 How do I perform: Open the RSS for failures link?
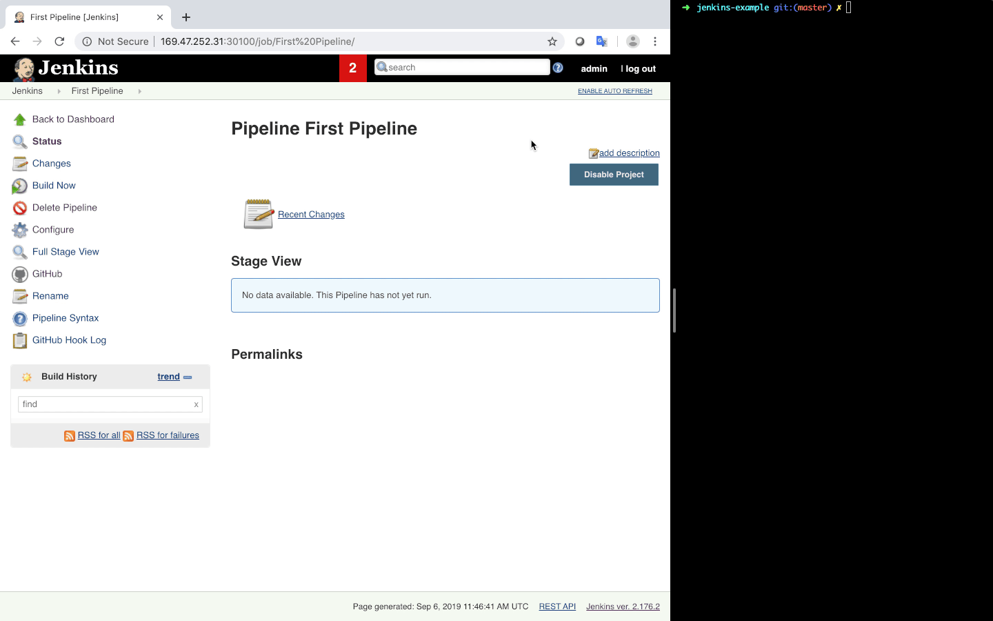click(x=168, y=435)
